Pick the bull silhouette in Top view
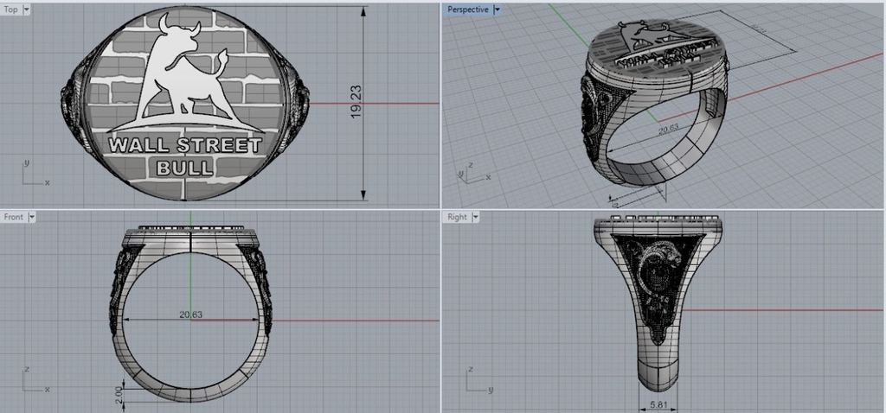Screen dimensions: 886x413 (183, 73)
